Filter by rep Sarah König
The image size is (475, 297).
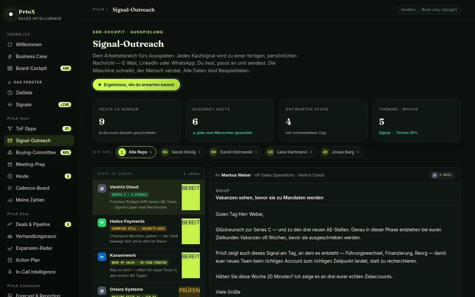click(x=182, y=152)
